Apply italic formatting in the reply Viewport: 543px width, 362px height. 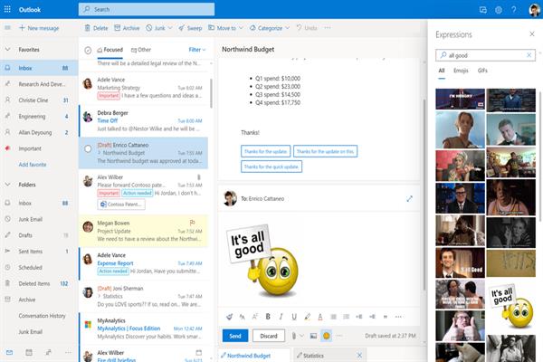tap(282, 316)
